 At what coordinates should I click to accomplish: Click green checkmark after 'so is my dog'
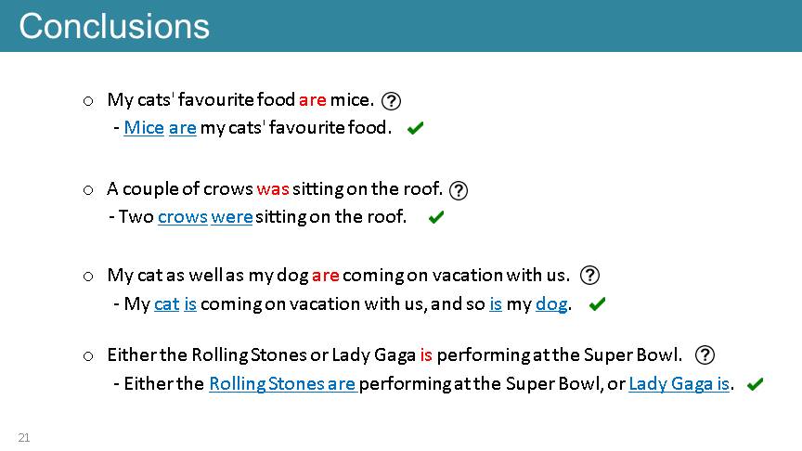[x=598, y=304]
